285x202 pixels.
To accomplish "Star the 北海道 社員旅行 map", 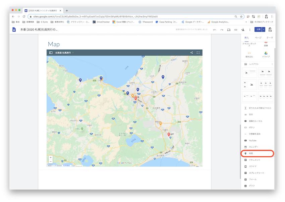I will (x=73, y=53).
